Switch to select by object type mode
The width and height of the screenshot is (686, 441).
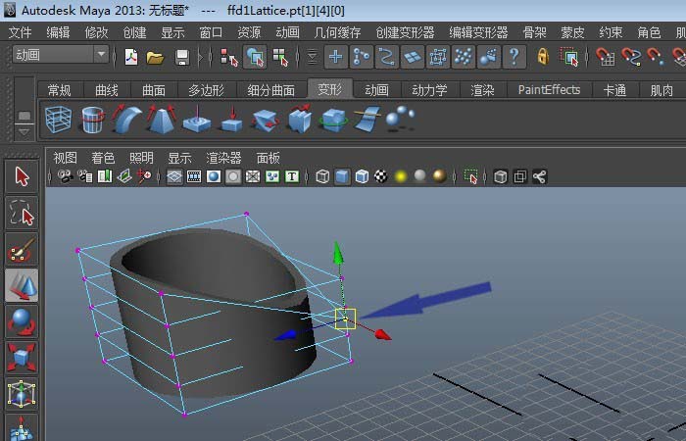255,57
